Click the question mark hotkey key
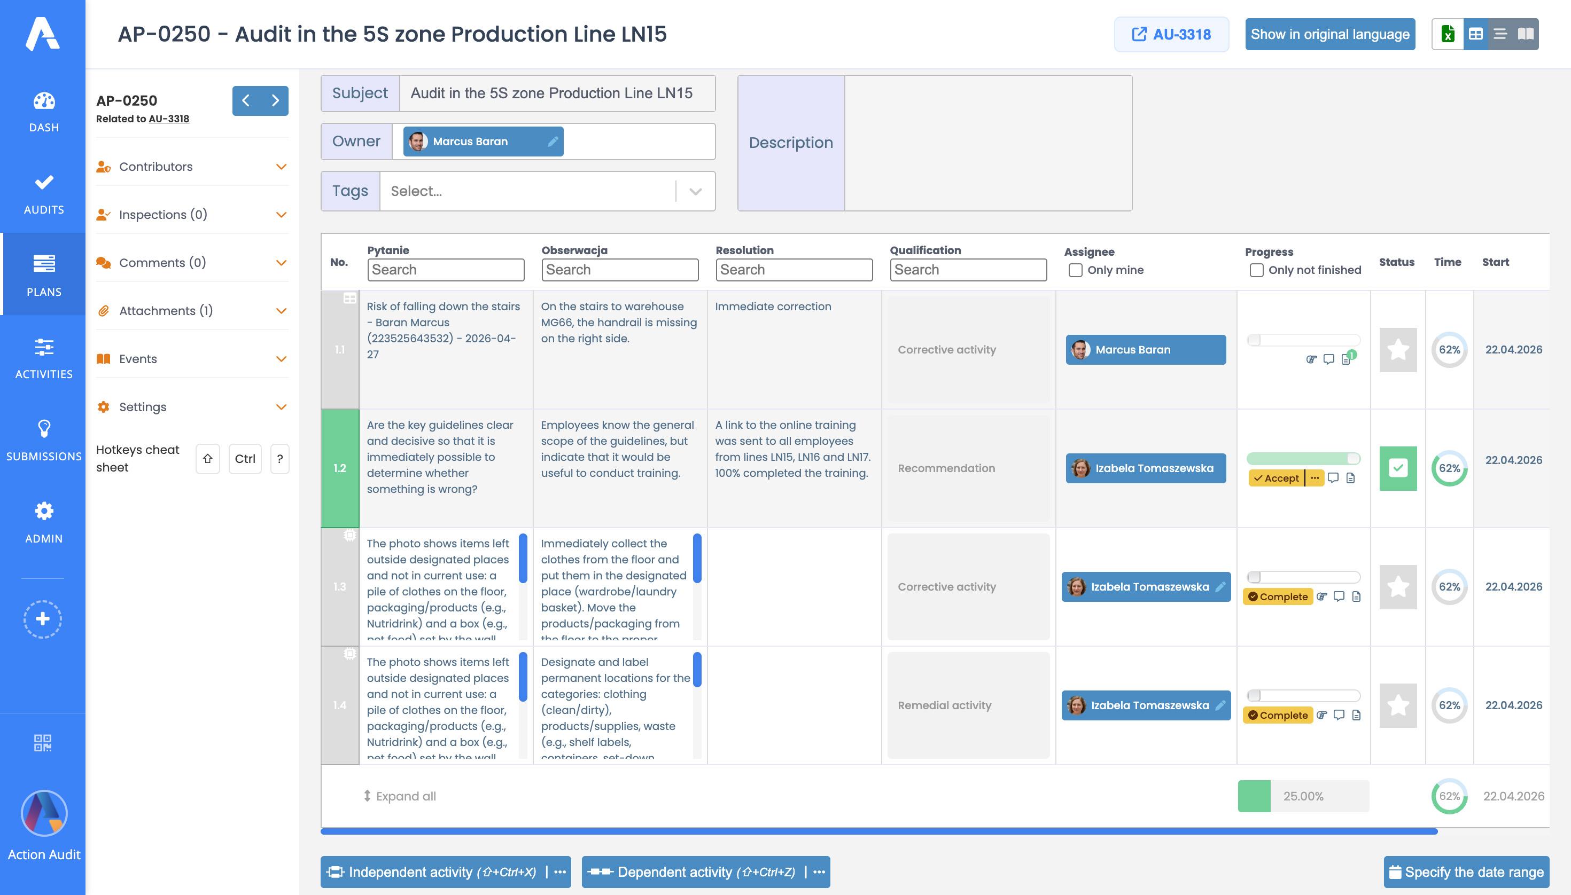Viewport: 1571px width, 895px height. (x=280, y=459)
